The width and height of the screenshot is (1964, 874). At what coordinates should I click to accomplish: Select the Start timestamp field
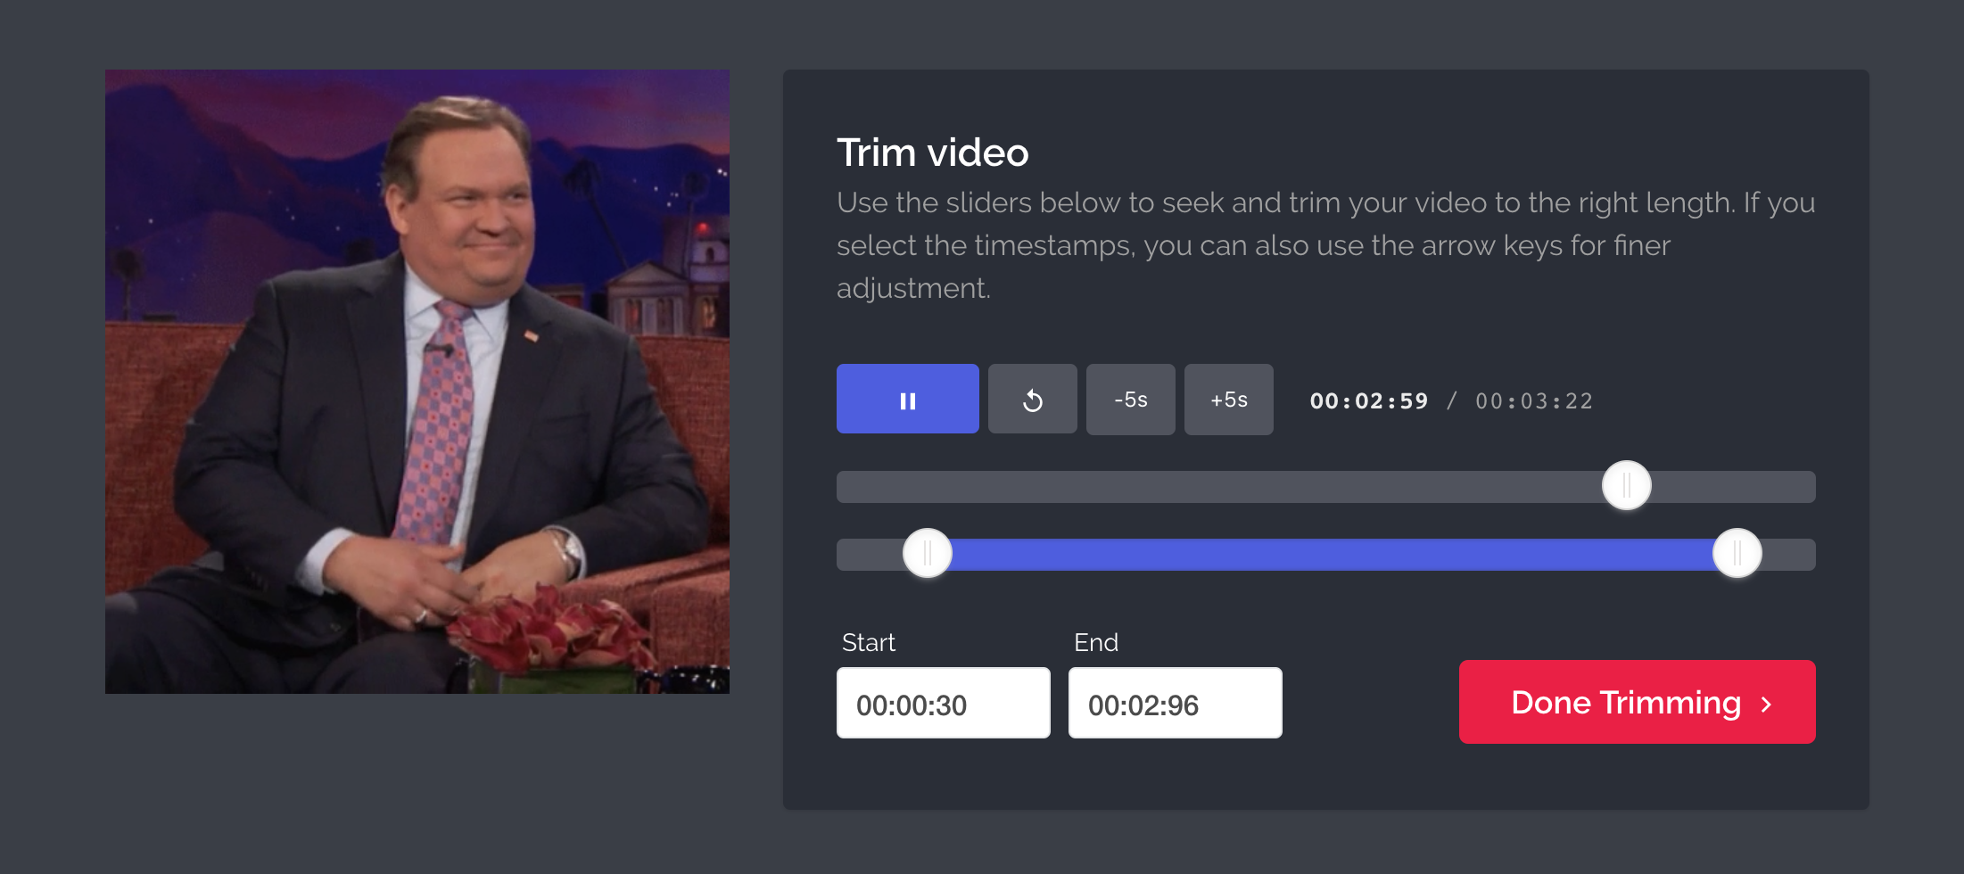click(944, 703)
